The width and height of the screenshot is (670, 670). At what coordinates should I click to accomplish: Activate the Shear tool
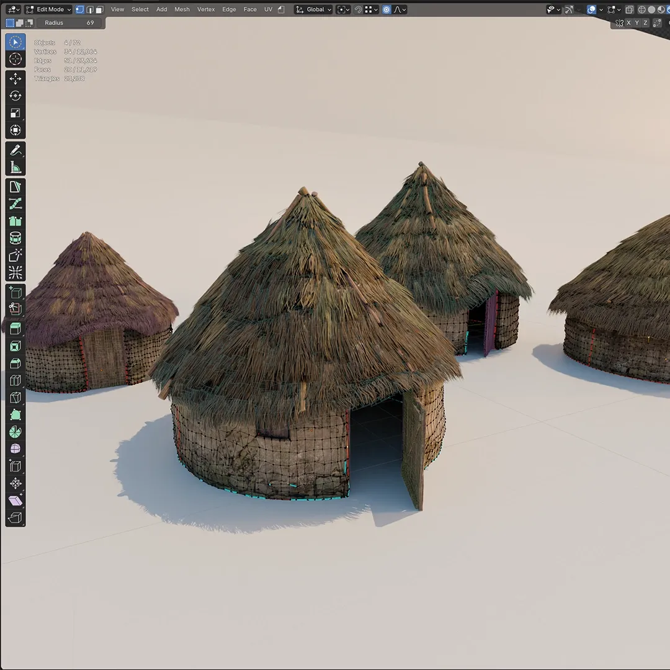16,501
